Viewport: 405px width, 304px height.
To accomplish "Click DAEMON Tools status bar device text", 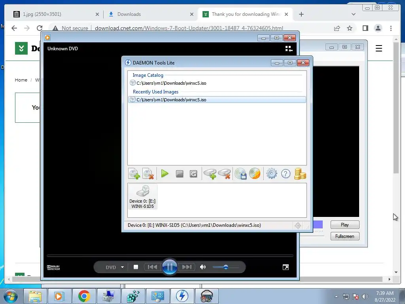I will (x=194, y=225).
